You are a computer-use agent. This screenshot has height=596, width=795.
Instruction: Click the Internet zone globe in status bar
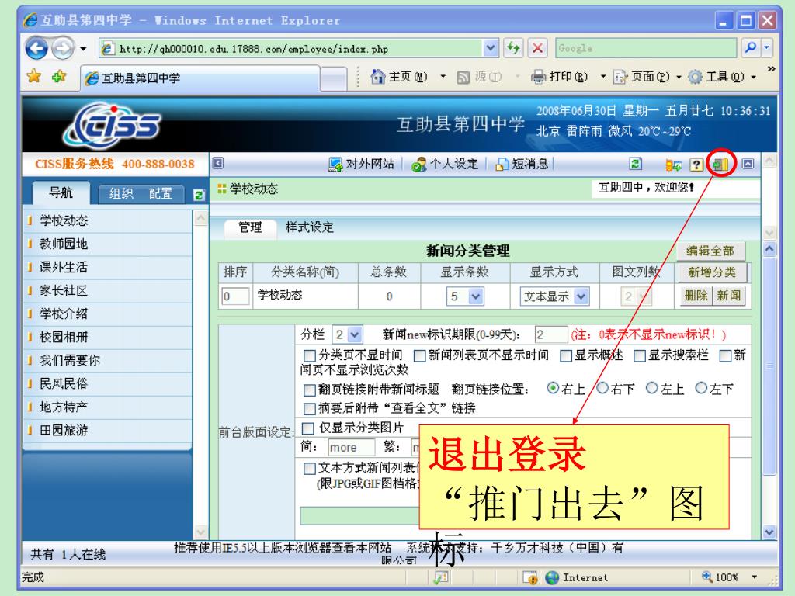click(552, 577)
